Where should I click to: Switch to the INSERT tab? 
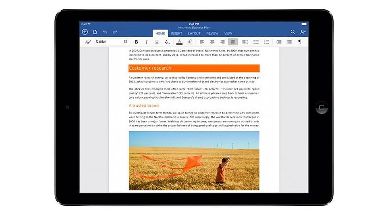coord(176,33)
